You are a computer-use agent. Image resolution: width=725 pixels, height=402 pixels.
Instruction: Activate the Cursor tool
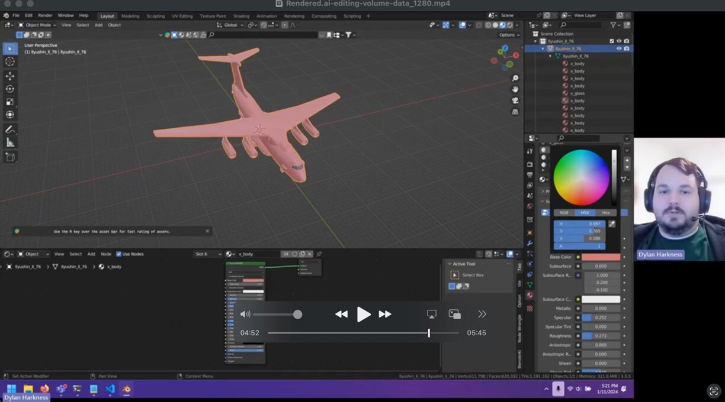click(10, 61)
